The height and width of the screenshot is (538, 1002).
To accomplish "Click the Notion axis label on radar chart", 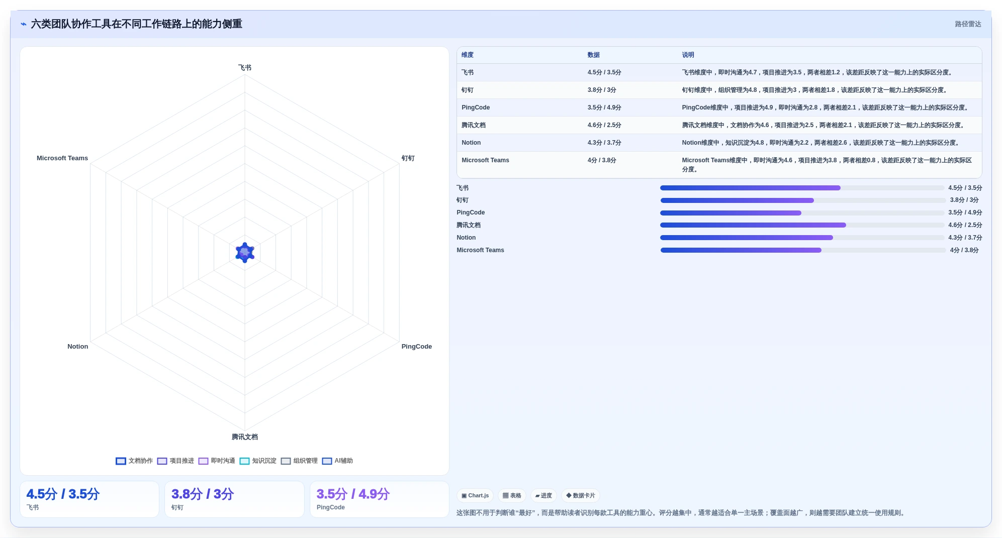I will (x=78, y=347).
